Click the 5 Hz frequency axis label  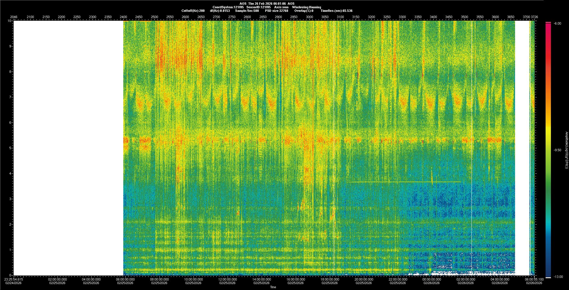pos(10,148)
